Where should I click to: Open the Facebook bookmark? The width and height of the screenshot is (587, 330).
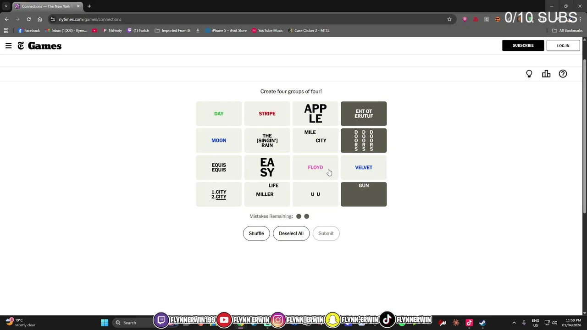pos(29,31)
